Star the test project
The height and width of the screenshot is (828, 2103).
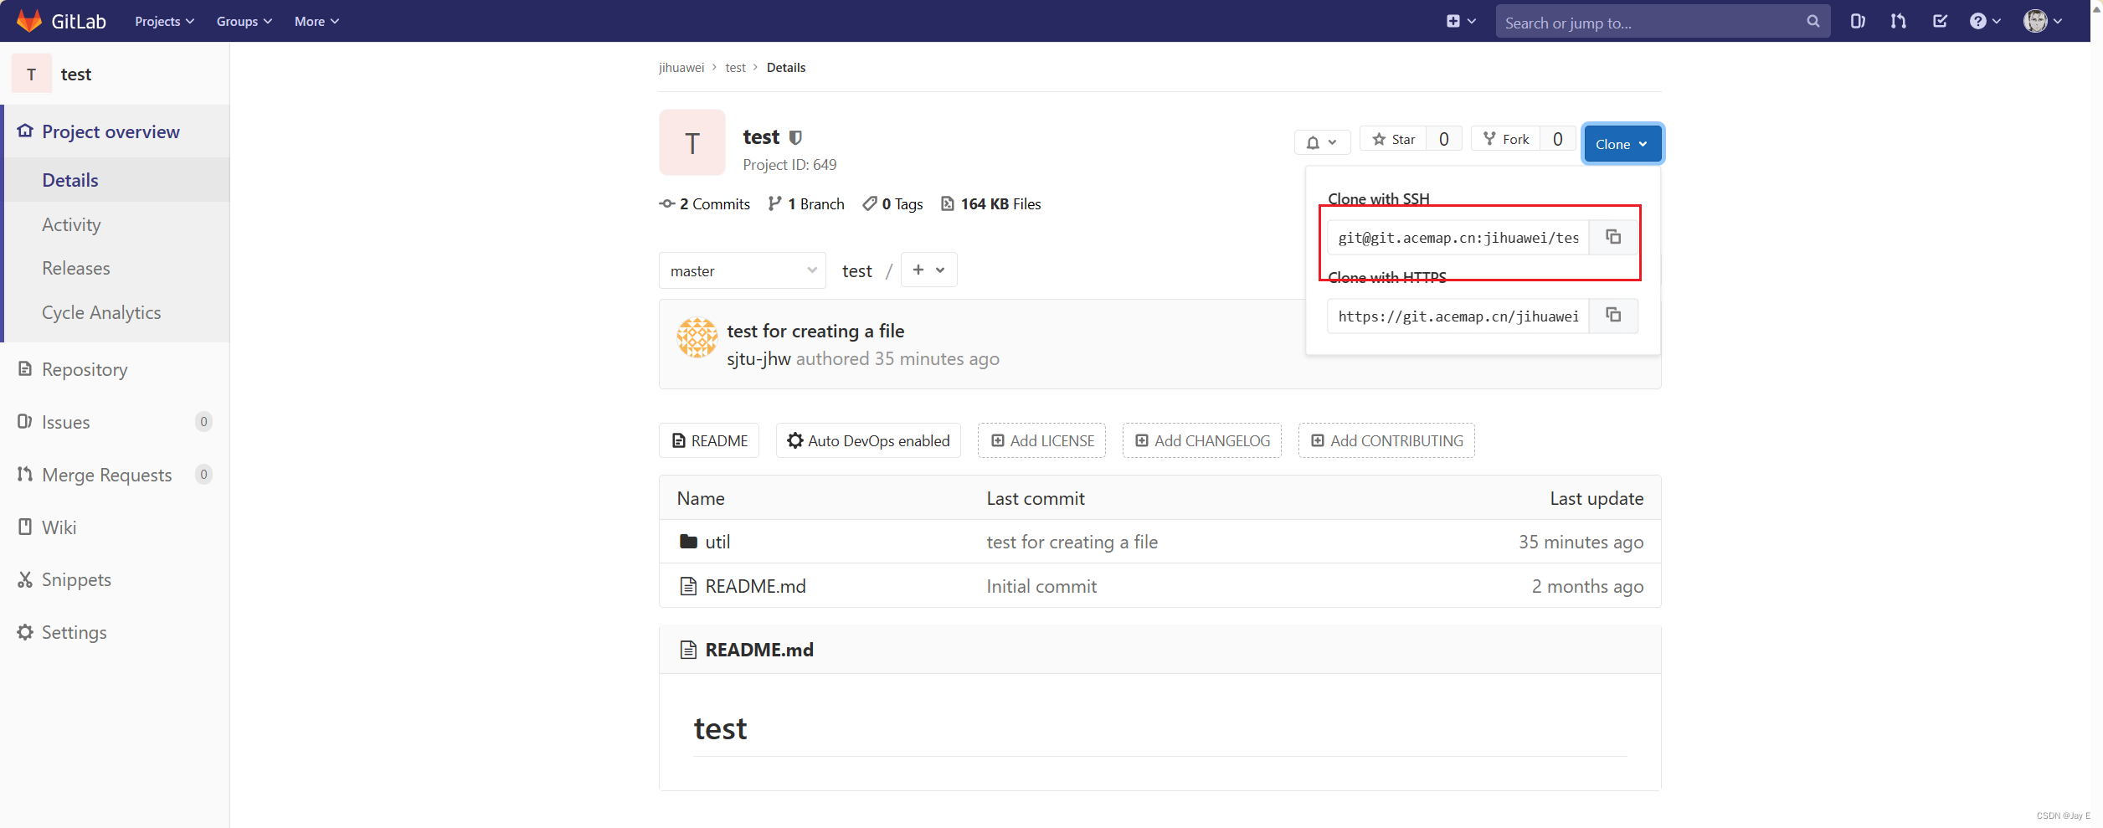pyautogui.click(x=1392, y=138)
